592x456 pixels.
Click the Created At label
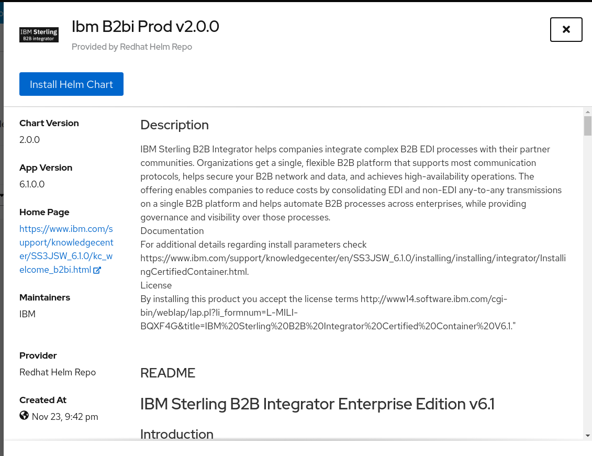43,400
